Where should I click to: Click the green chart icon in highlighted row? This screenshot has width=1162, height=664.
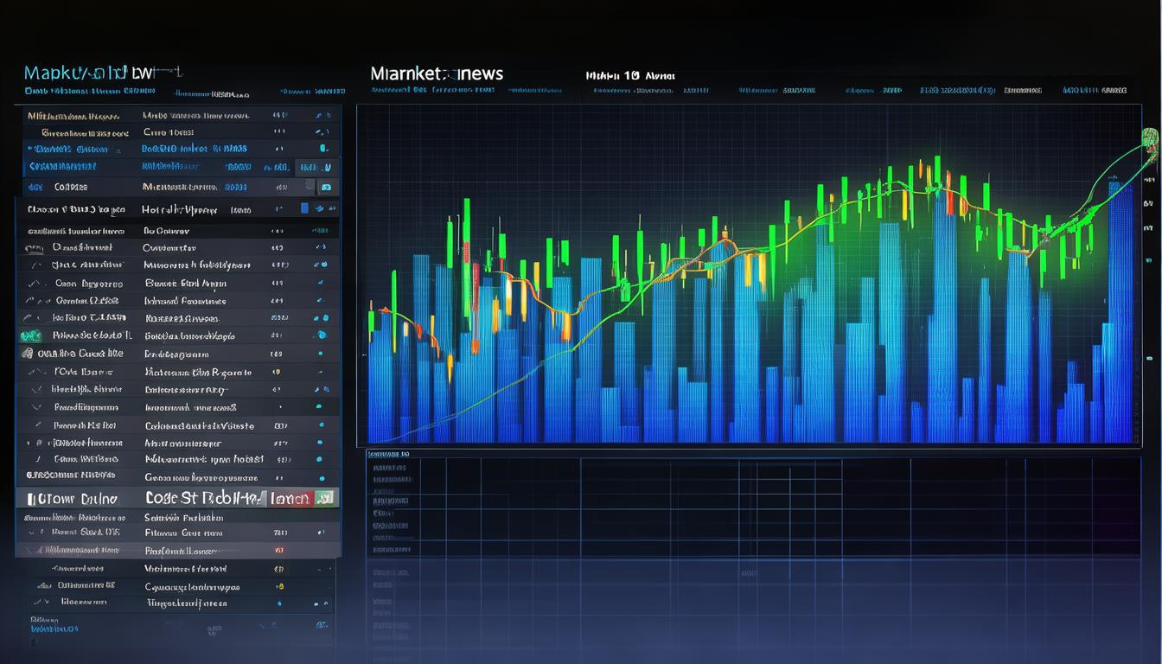pos(326,497)
